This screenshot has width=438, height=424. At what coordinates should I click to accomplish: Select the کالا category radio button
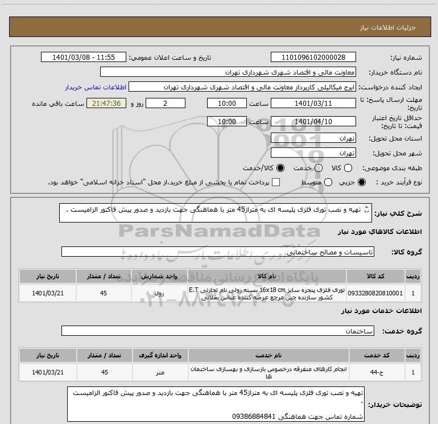pyautogui.click(x=348, y=168)
